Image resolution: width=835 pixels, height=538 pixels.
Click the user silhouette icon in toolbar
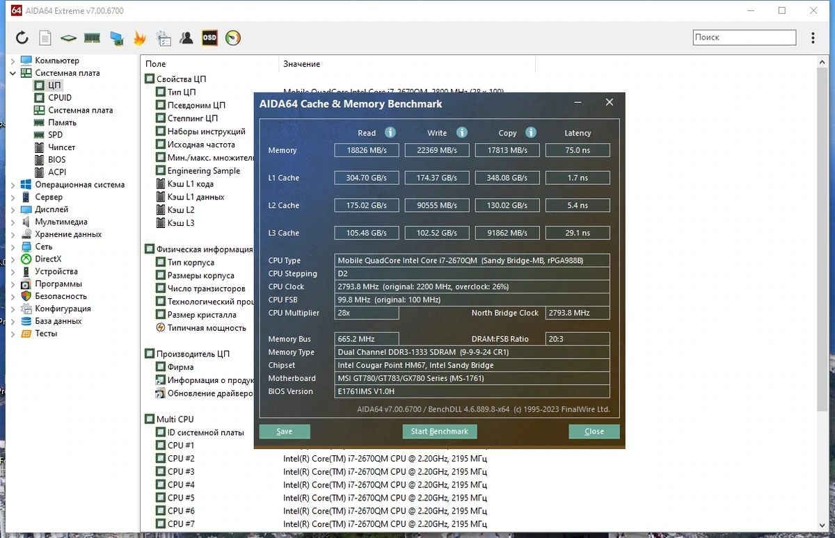pos(186,38)
